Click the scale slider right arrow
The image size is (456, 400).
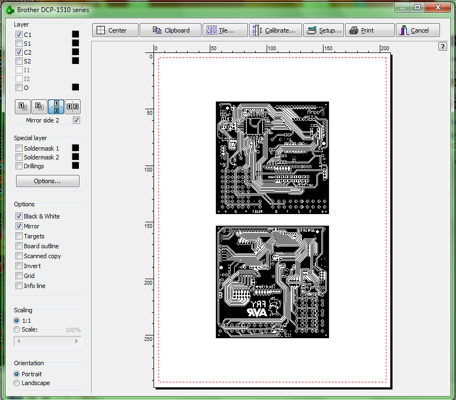77,341
